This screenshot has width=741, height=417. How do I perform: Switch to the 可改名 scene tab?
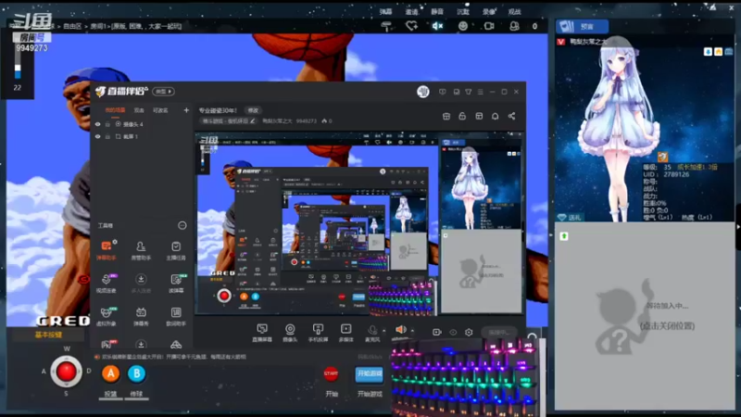tap(160, 110)
